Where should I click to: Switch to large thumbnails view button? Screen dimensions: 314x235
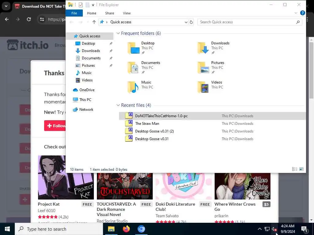pos(301,169)
